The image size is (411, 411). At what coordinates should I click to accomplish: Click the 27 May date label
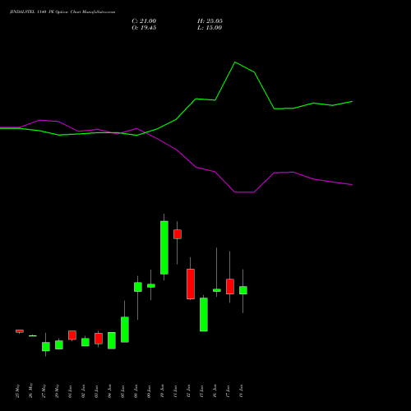coord(44,390)
